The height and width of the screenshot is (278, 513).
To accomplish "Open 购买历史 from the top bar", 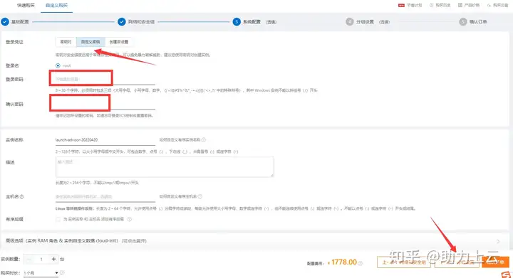I will 440,5.
